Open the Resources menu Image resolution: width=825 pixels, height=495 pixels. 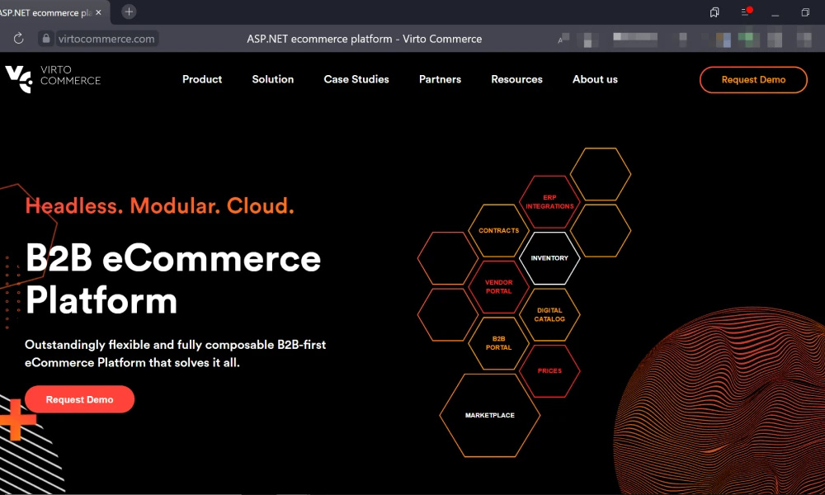[x=516, y=79]
